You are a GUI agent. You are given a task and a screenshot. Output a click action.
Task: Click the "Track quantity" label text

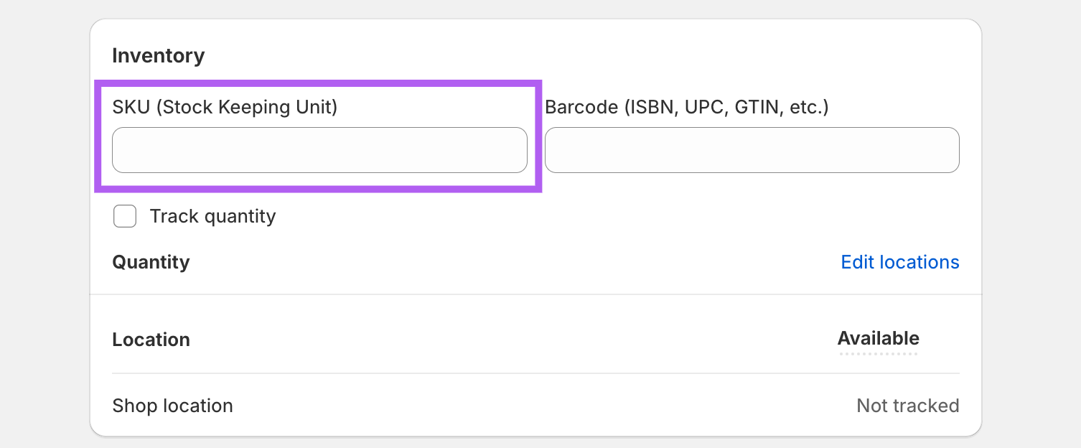coord(212,216)
